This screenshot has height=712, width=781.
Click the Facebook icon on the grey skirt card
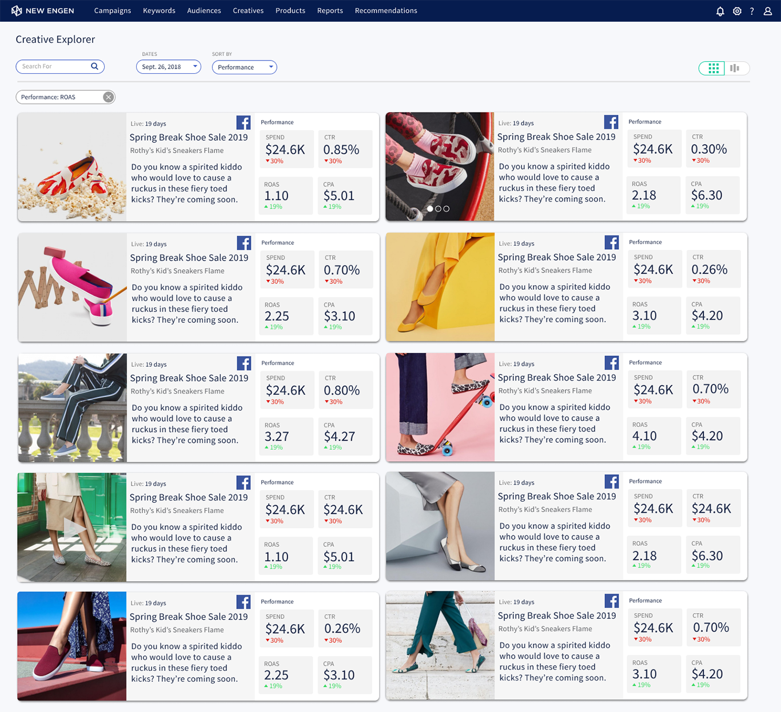[612, 482]
